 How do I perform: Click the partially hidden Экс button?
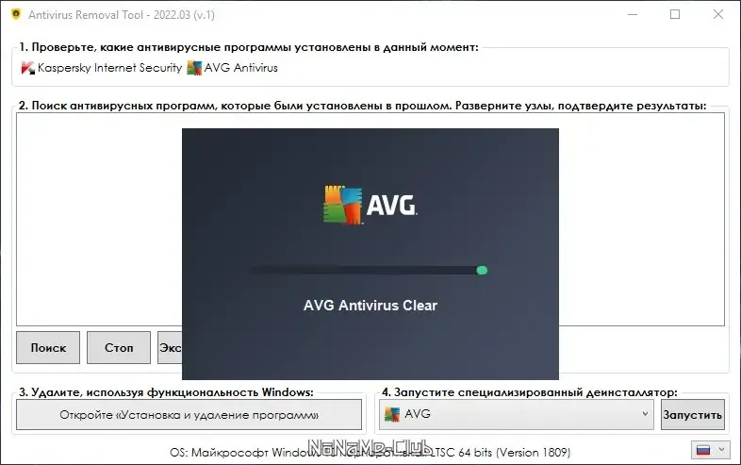(170, 348)
